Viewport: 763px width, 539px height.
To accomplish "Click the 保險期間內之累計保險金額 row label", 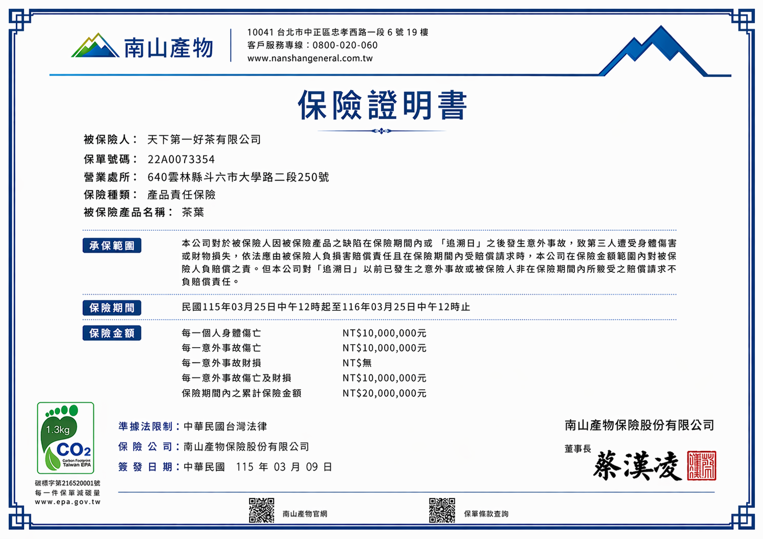I will coord(241,393).
